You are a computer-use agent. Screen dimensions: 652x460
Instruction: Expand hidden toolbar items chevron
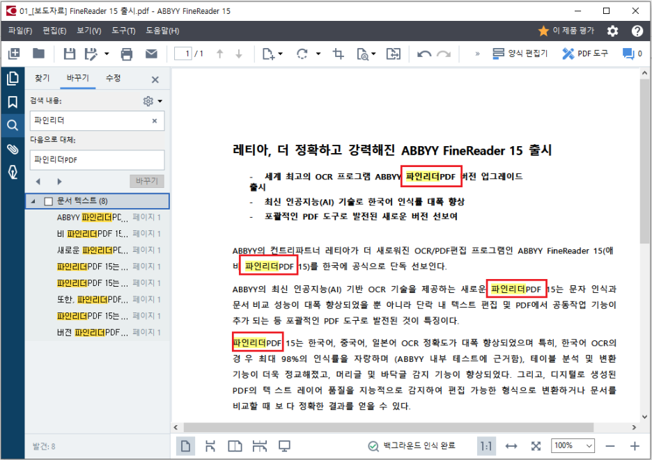click(477, 54)
